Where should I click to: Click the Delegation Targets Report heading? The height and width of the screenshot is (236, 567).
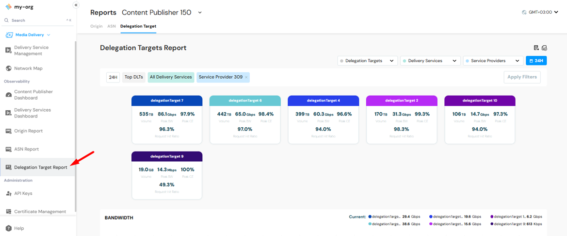point(143,48)
